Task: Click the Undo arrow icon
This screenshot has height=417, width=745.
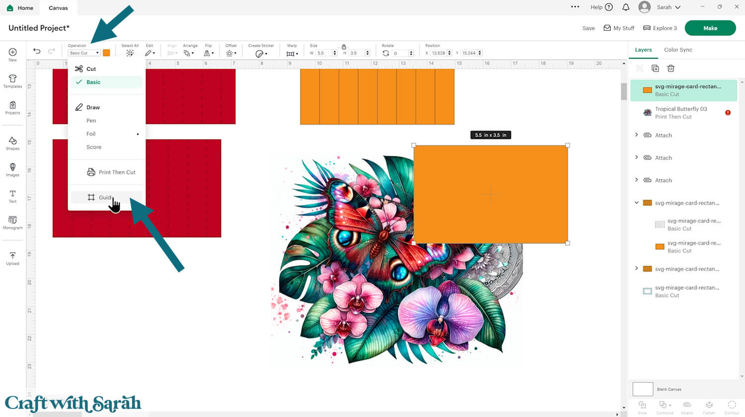Action: [37, 51]
